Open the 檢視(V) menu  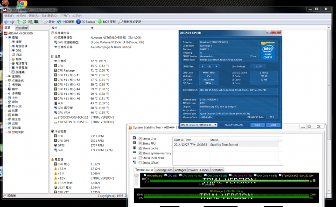(x=21, y=16)
